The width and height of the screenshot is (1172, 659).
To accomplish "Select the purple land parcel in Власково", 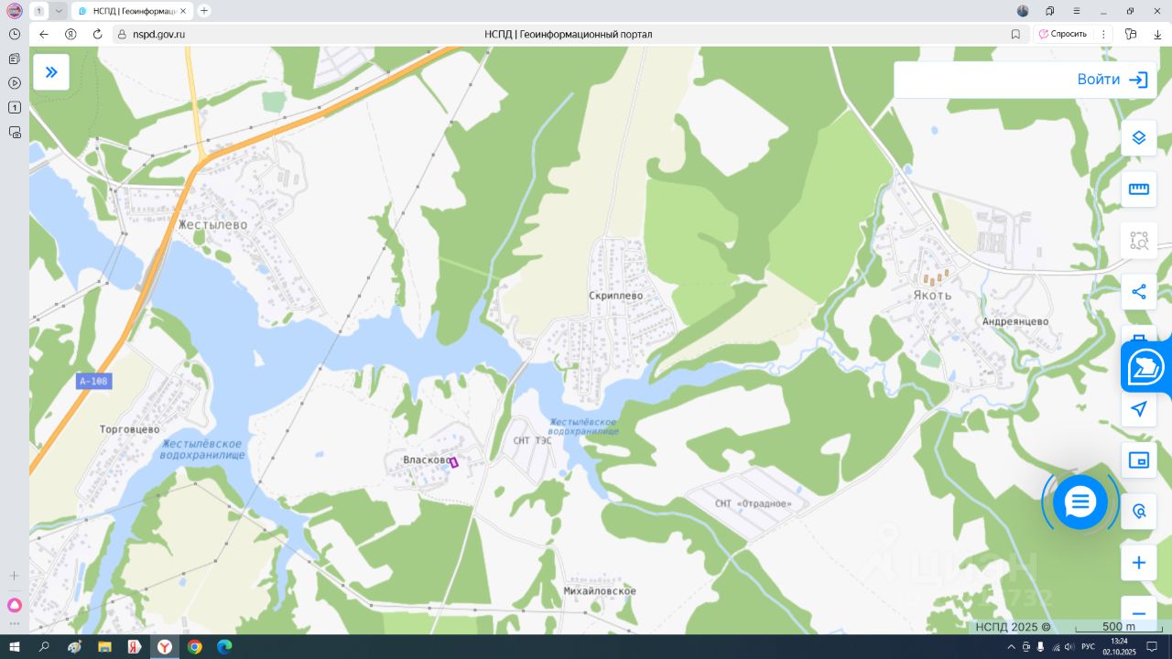I will (x=453, y=463).
